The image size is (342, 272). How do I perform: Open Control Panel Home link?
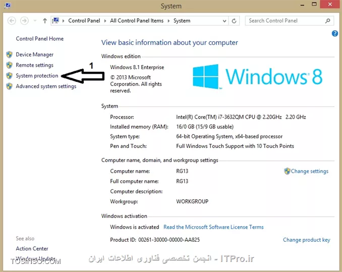tap(40, 39)
